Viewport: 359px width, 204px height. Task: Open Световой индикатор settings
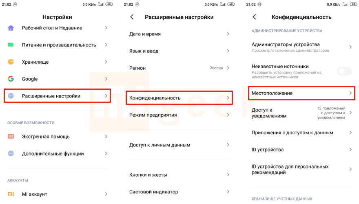179,192
